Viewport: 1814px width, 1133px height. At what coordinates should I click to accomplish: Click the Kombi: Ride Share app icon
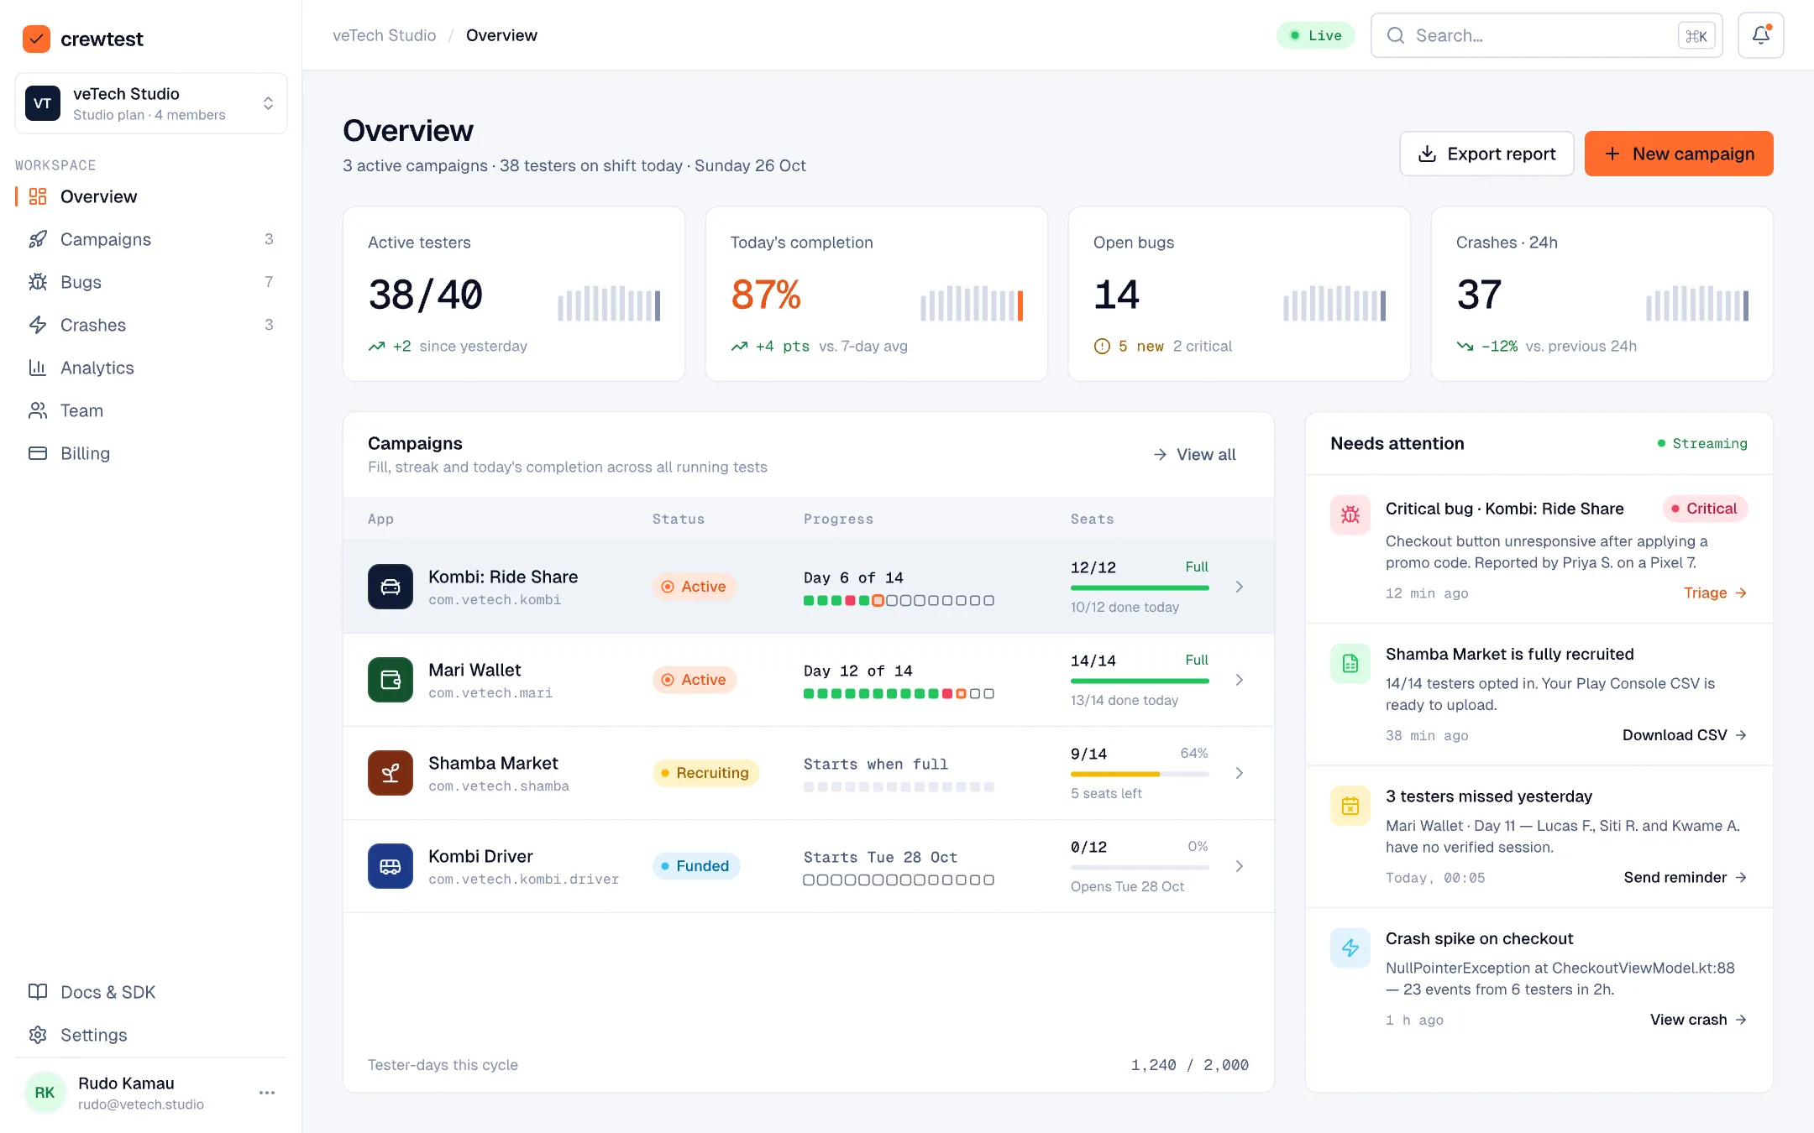click(x=391, y=587)
